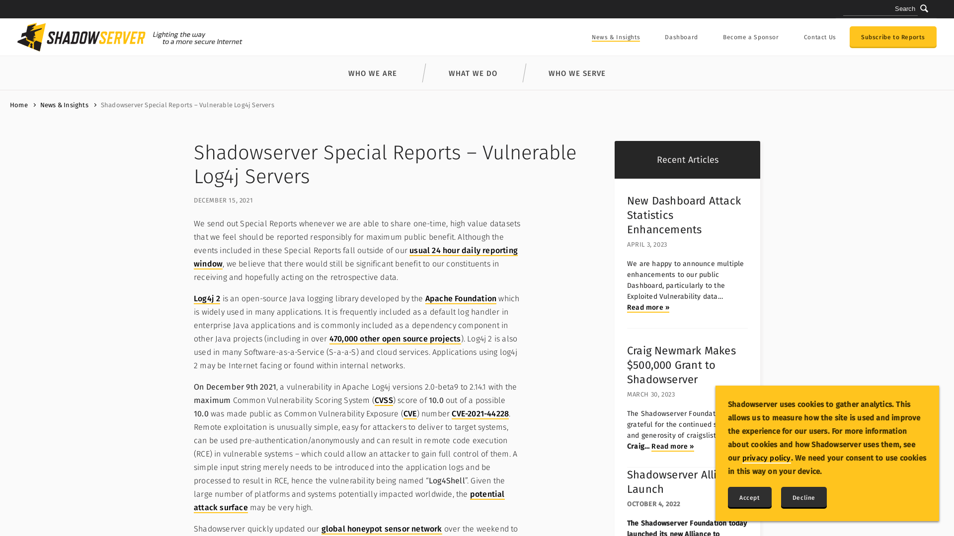Click the Shadowserver logo
954x536 pixels.
[x=130, y=37]
